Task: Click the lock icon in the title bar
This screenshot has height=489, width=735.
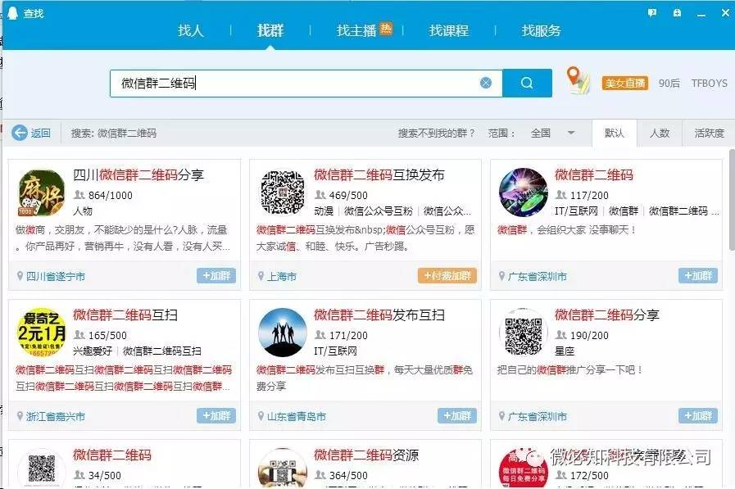Action: coord(677,12)
